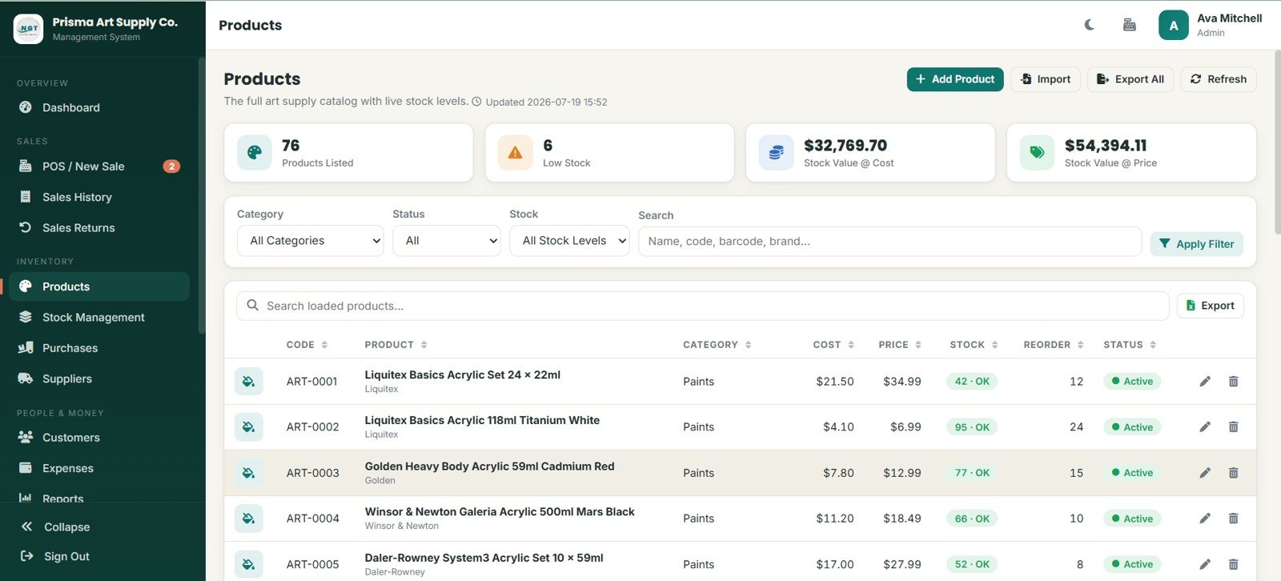The image size is (1281, 581).
Task: Click Export All button
Action: (x=1130, y=79)
